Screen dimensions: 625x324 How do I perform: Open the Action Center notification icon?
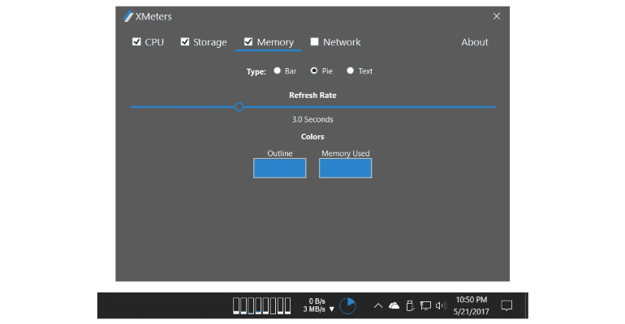(x=506, y=305)
